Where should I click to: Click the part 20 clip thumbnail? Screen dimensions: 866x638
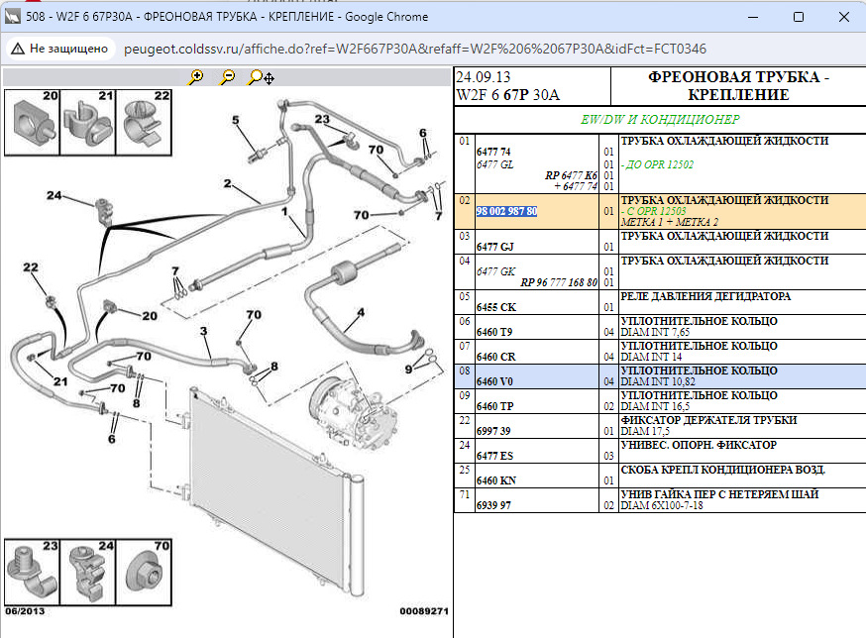31,123
